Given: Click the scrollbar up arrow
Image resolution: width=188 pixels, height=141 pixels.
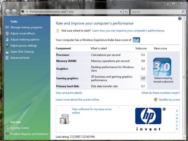Looking at the screenshot, I should click(184, 18).
